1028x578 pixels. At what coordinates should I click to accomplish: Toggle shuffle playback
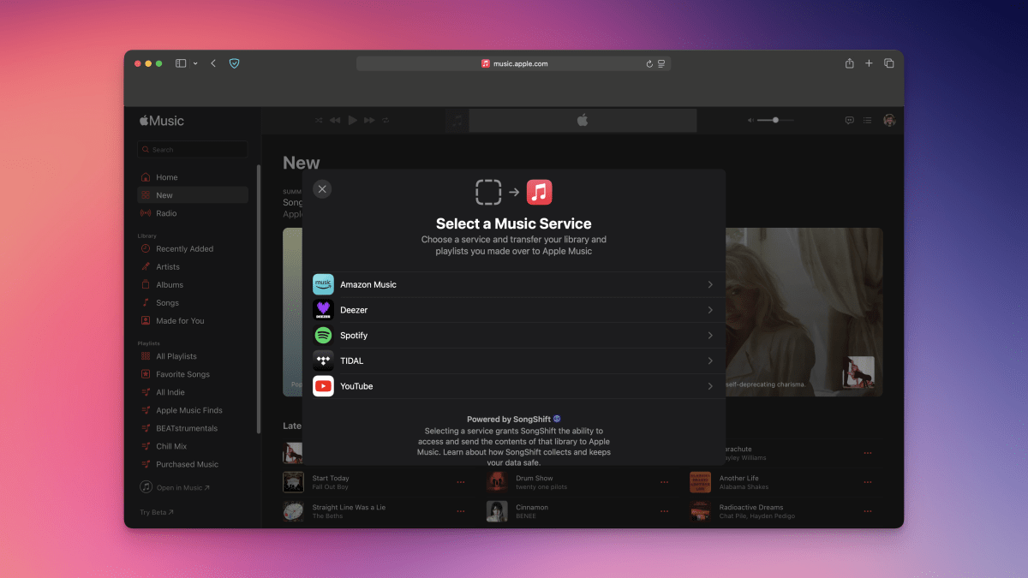coord(319,121)
